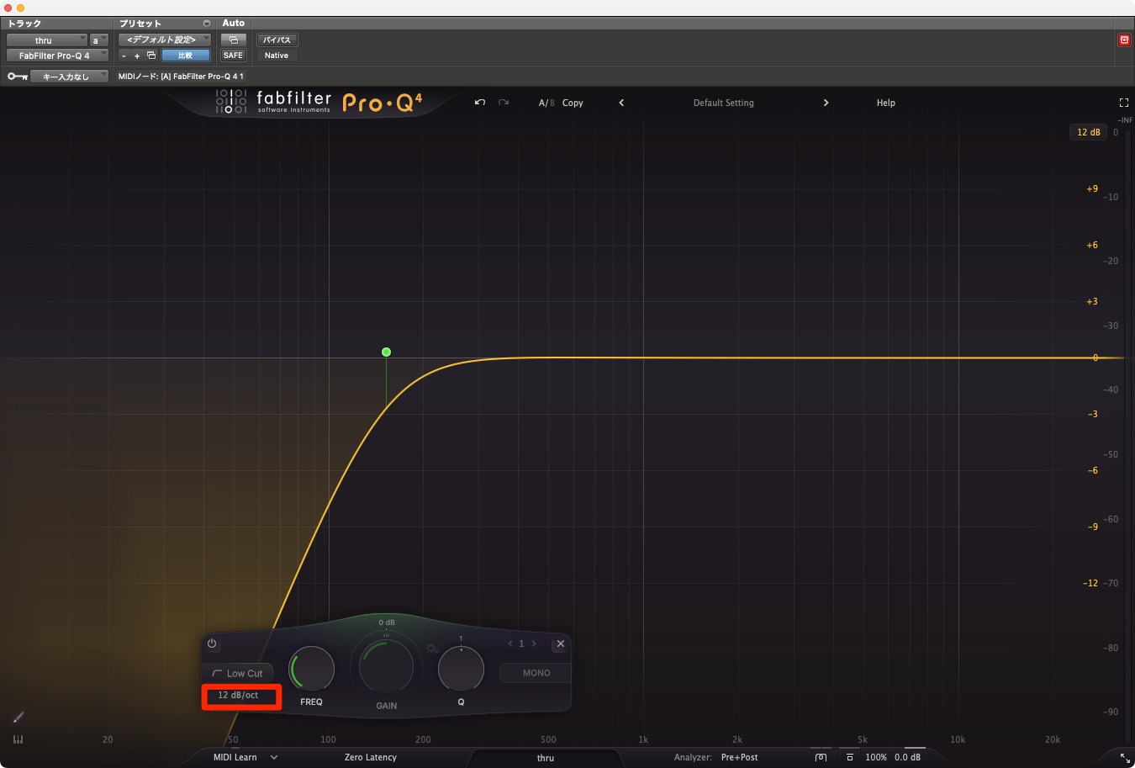The height and width of the screenshot is (768, 1135).
Task: Toggle the 比較 compare button
Action: [185, 56]
